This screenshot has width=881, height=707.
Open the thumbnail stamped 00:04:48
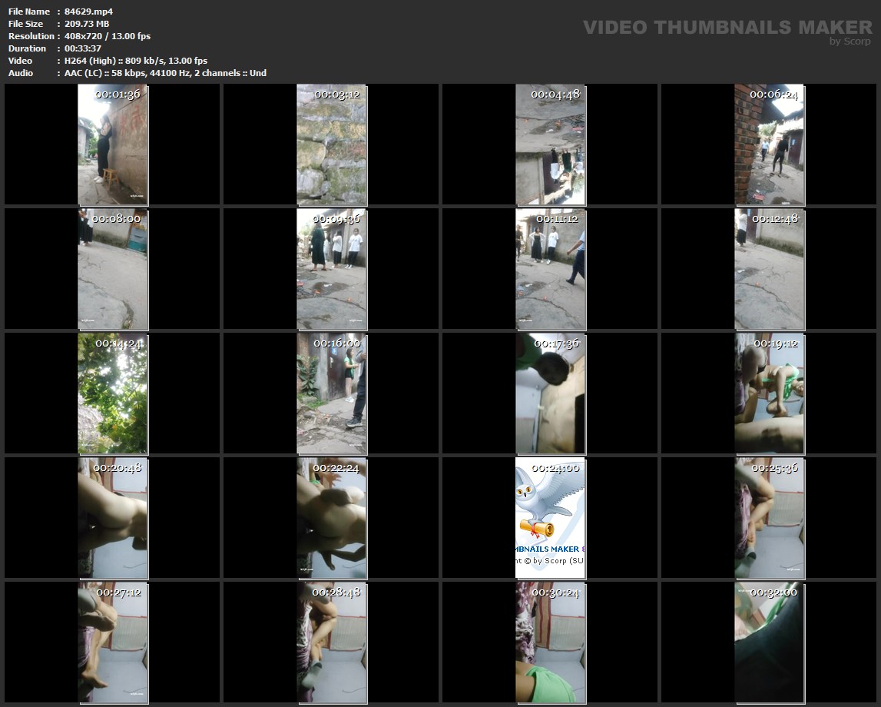coord(550,144)
